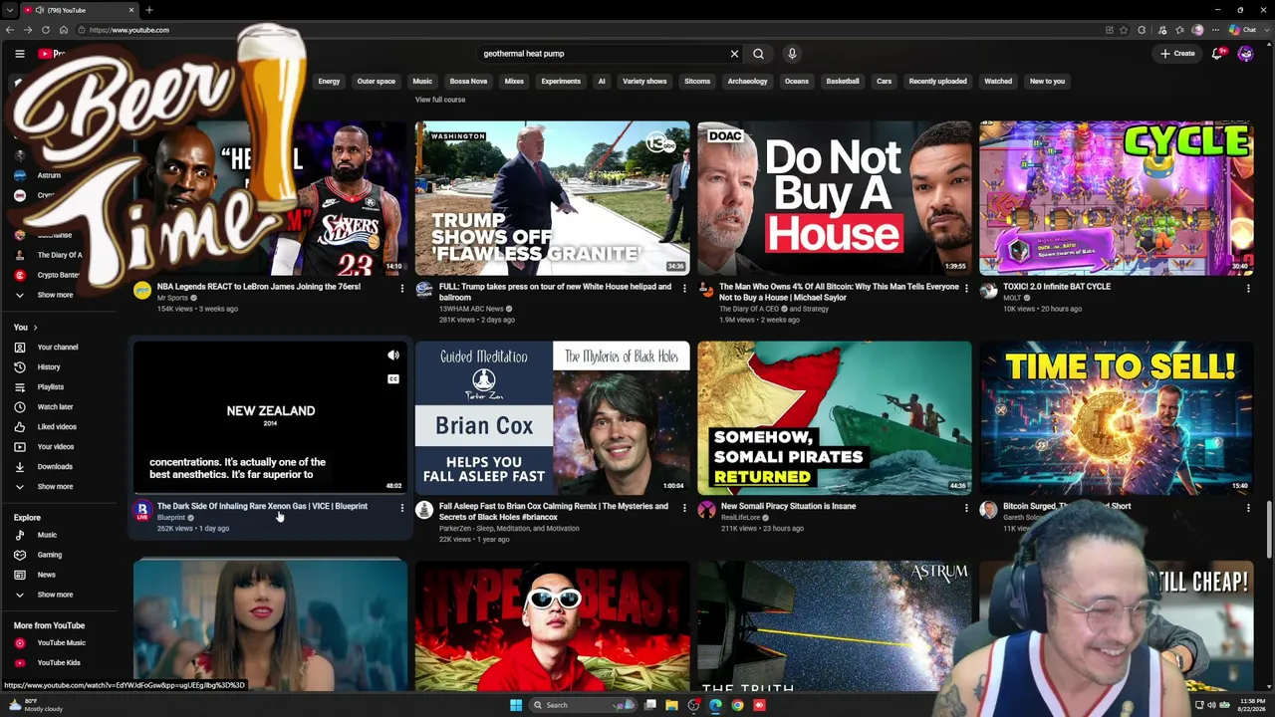
Task: Open Downloads in the sidebar
Action: coord(55,466)
